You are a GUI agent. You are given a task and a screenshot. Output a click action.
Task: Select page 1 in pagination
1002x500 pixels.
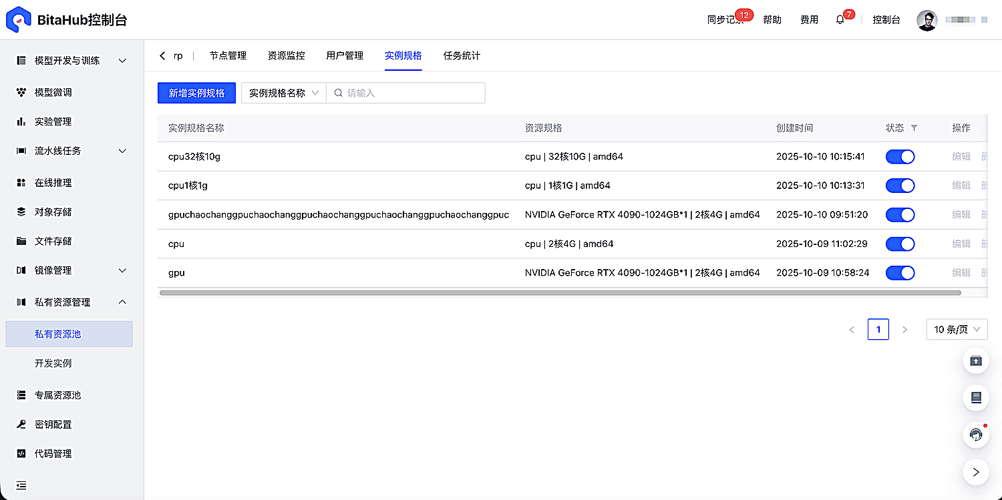[x=878, y=329]
